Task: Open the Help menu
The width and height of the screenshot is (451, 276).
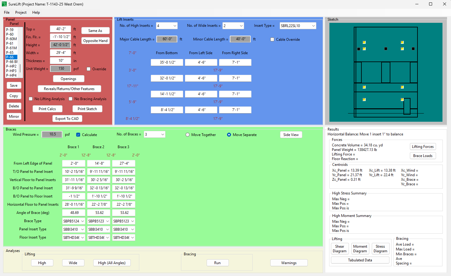Action: [36, 12]
